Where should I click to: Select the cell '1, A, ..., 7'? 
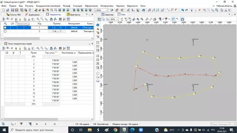point(57,31)
